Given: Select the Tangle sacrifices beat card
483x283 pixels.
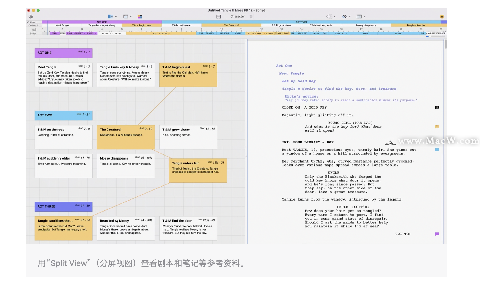Looking at the screenshot, I should (x=63, y=228).
